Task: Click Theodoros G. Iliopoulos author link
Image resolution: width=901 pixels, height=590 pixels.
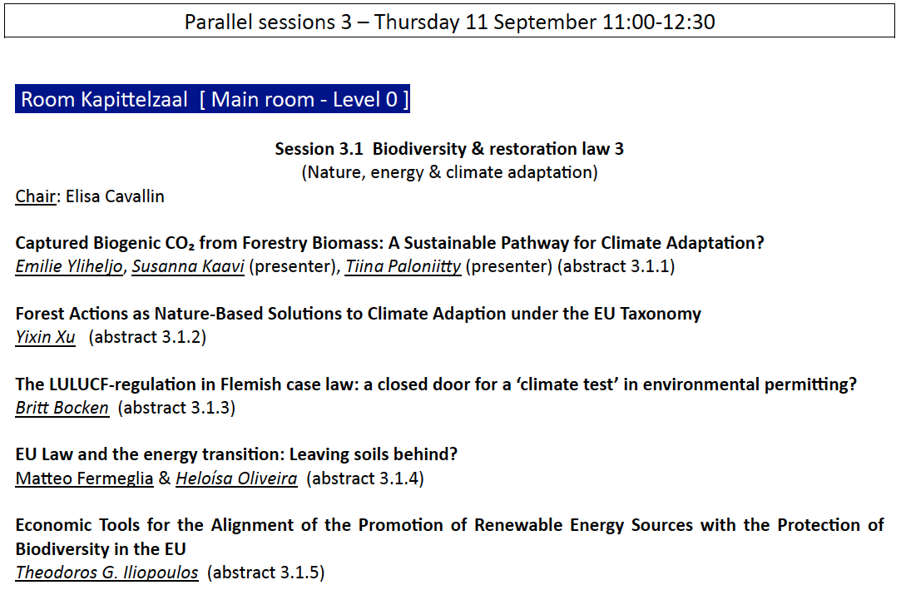Action: pos(106,573)
